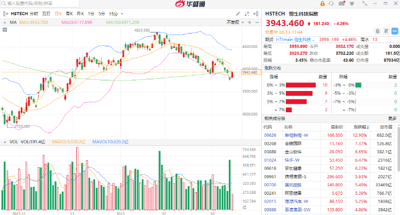Collapse the right quote panel icon
Viewport: 400px width, 215px height.
click(x=256, y=14)
